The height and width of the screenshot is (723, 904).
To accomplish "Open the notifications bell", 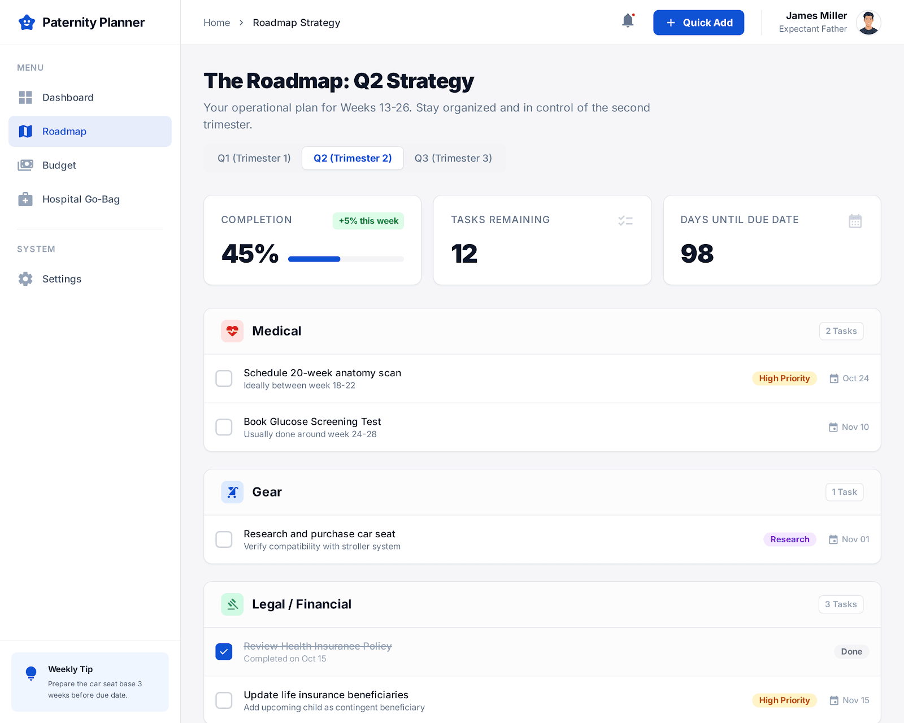I will click(627, 21).
